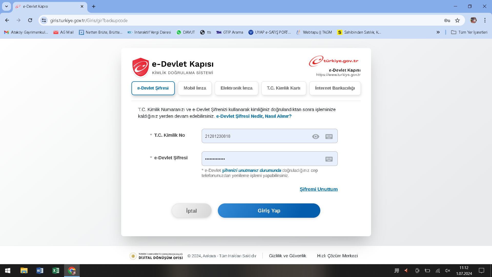This screenshot has height=277, width=492.
Task: Switch to the Elektronik İmza tab
Action: (x=237, y=88)
